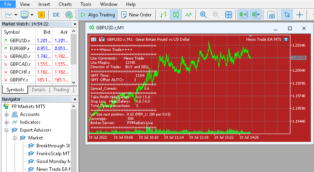314x172 pixels.
Task: Tile windows with grid icon
Action: coord(228,14)
